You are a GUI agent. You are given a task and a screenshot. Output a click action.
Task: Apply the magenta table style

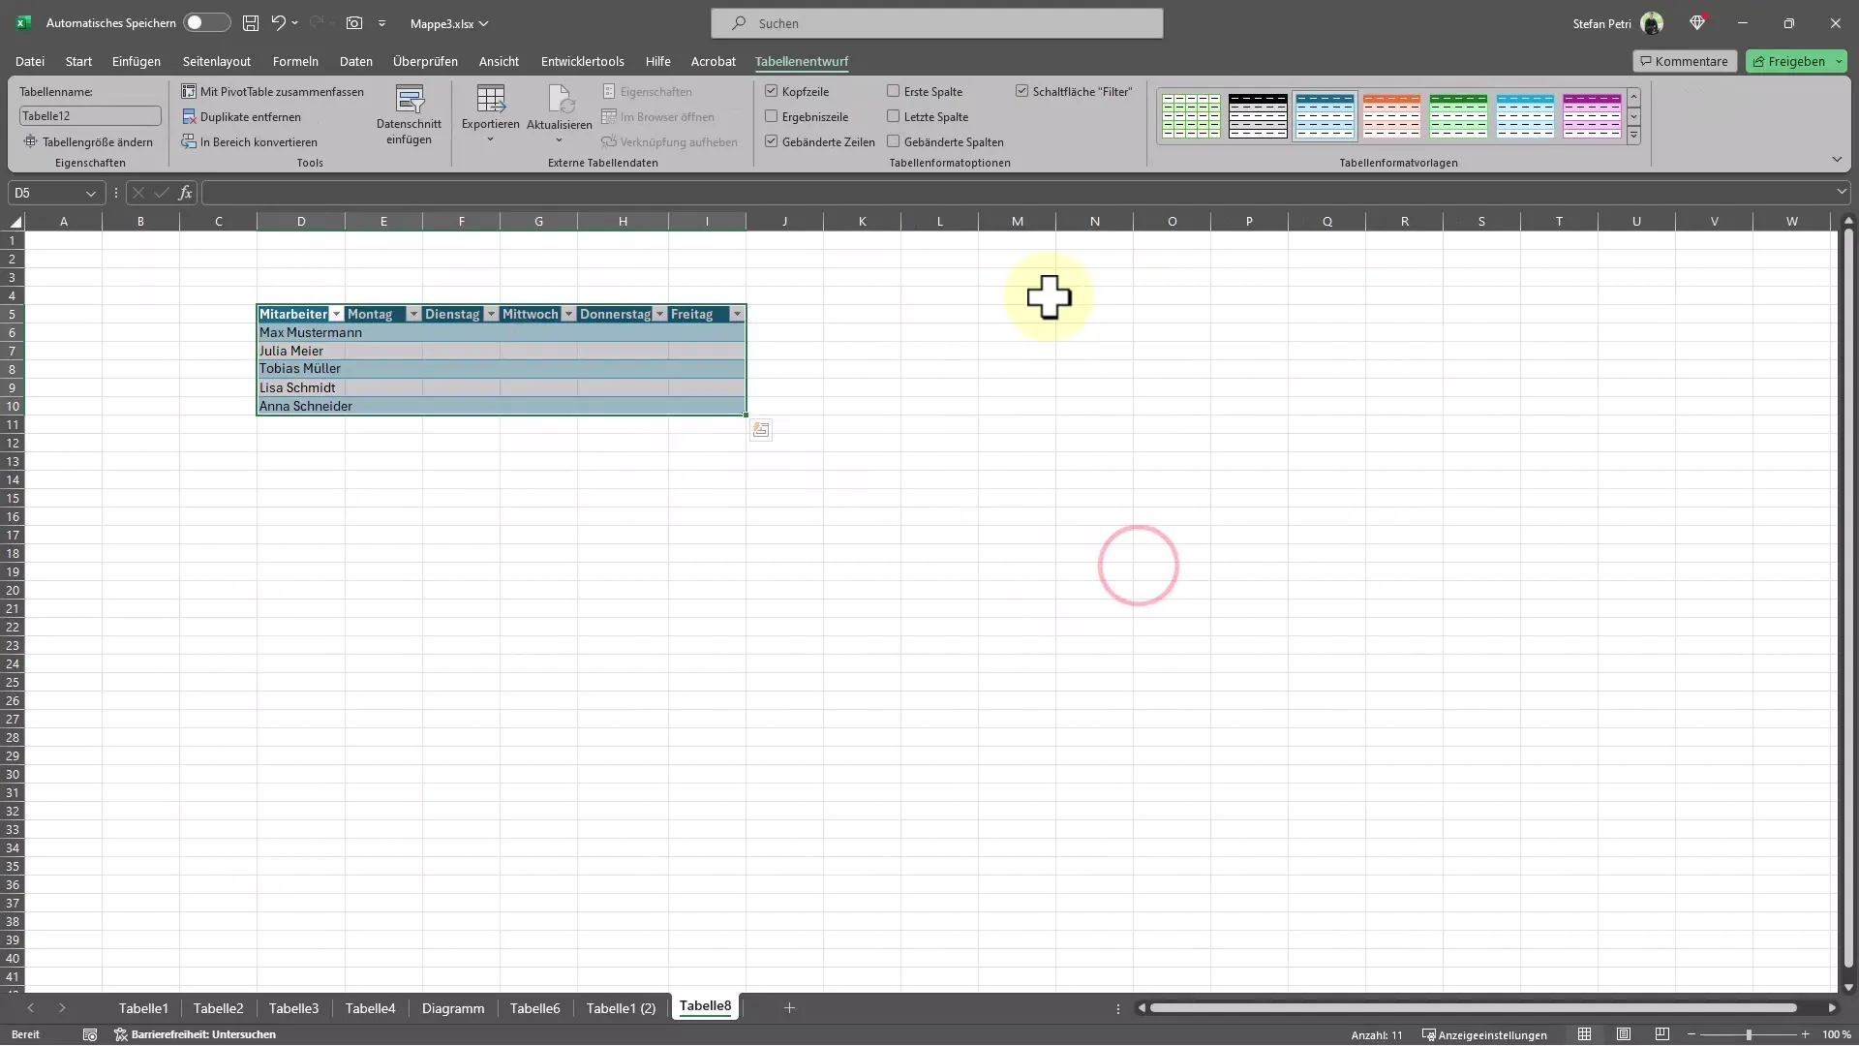click(1592, 116)
